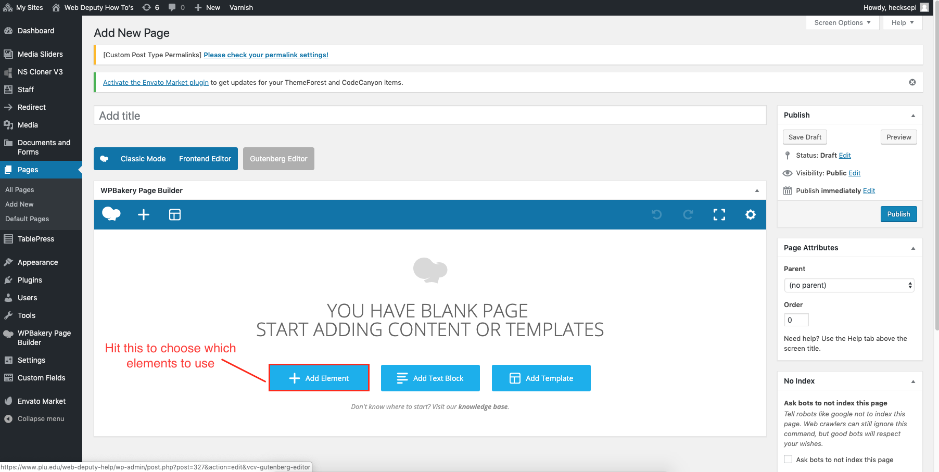The height and width of the screenshot is (472, 939).
Task: Collapse the No Index panel
Action: 913,381
